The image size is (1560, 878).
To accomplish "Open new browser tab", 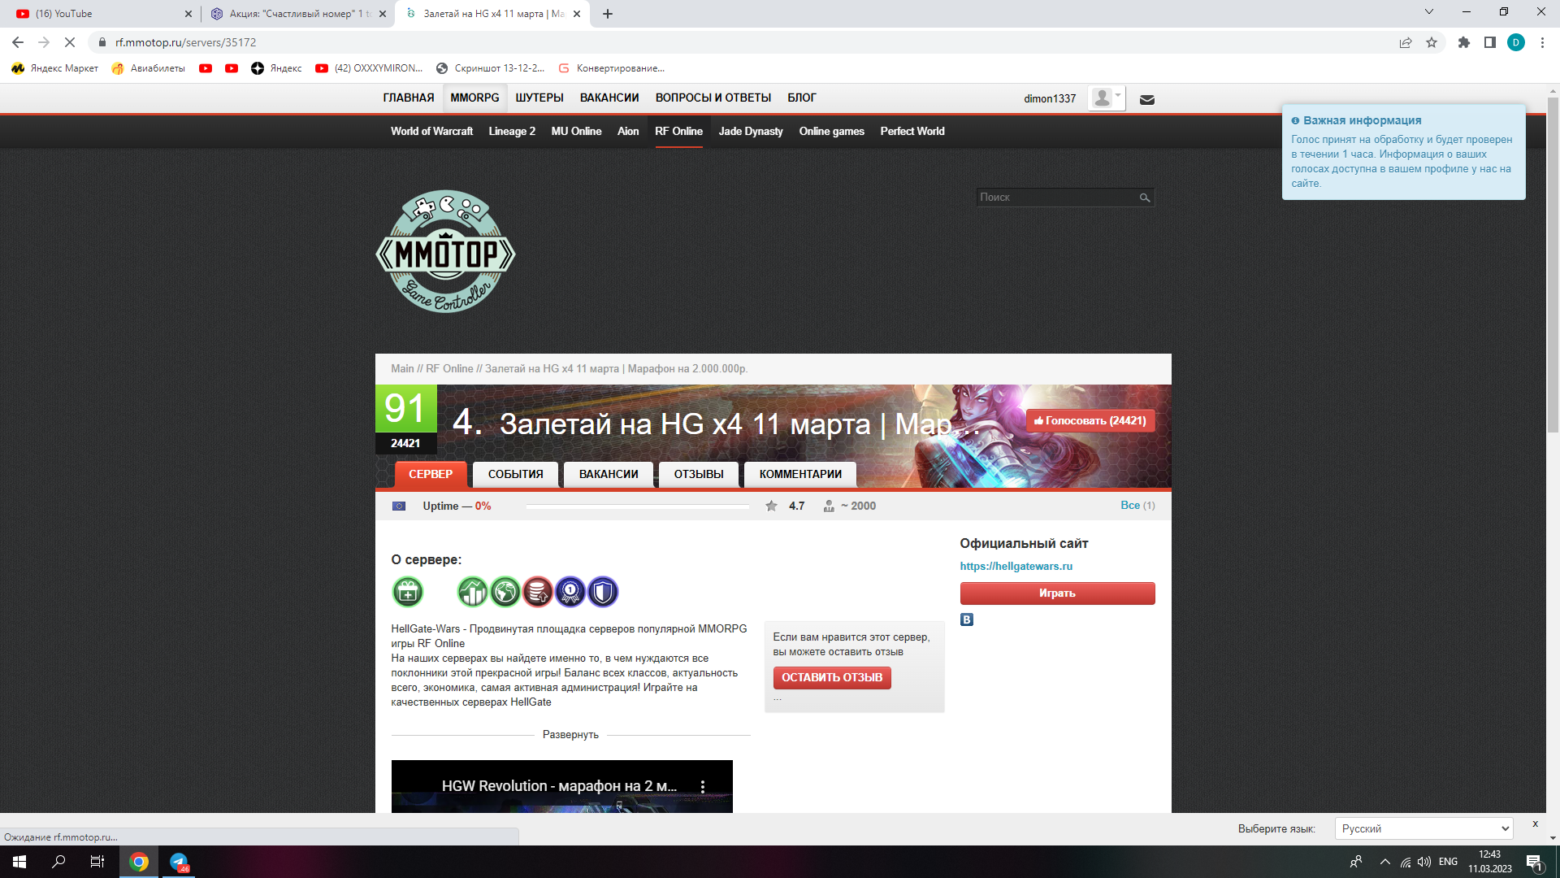I will pos(608,14).
